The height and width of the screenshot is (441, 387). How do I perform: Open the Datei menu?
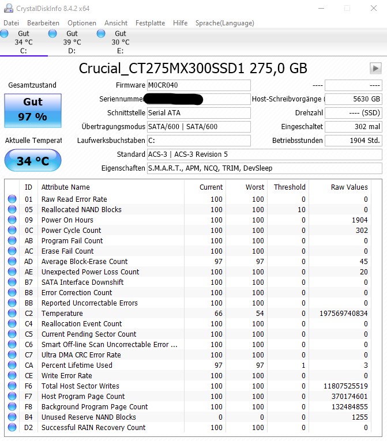click(x=12, y=23)
